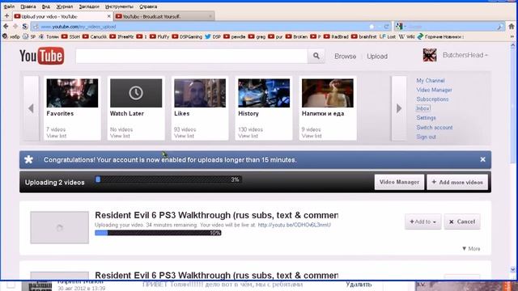This screenshot has height=291, width=518.
Task: Click the search engine icon in browser search box
Action: pos(400,27)
